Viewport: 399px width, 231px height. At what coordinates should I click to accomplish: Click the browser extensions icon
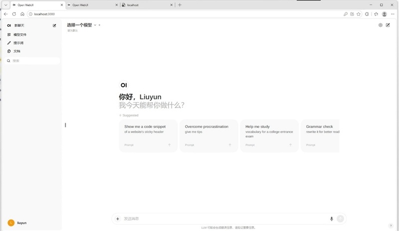coord(367,14)
